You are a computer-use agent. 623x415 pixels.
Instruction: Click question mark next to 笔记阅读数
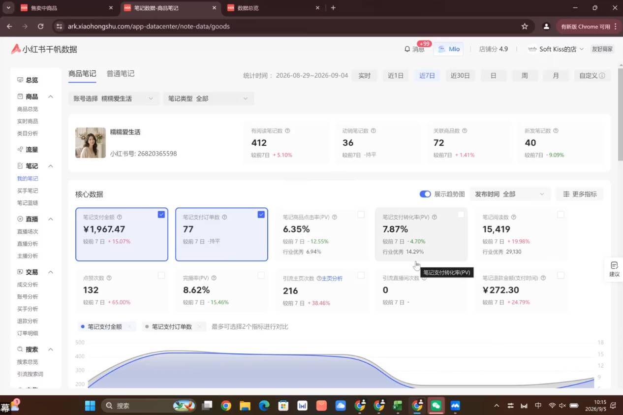(514, 217)
